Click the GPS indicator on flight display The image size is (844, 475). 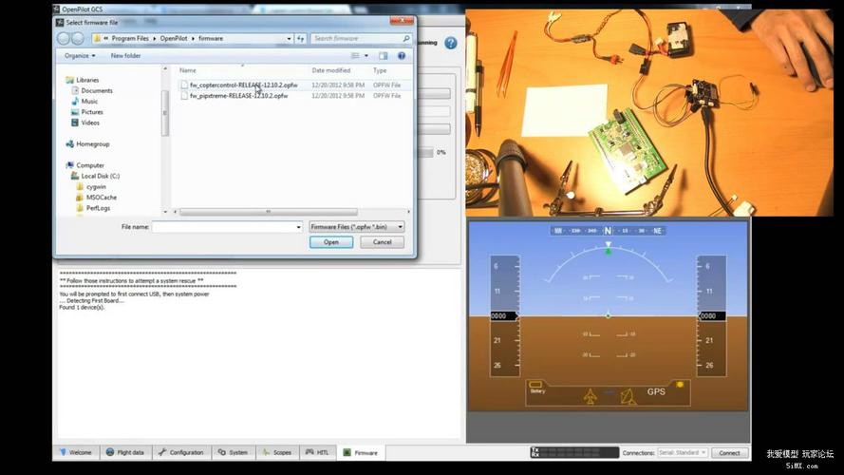656,392
